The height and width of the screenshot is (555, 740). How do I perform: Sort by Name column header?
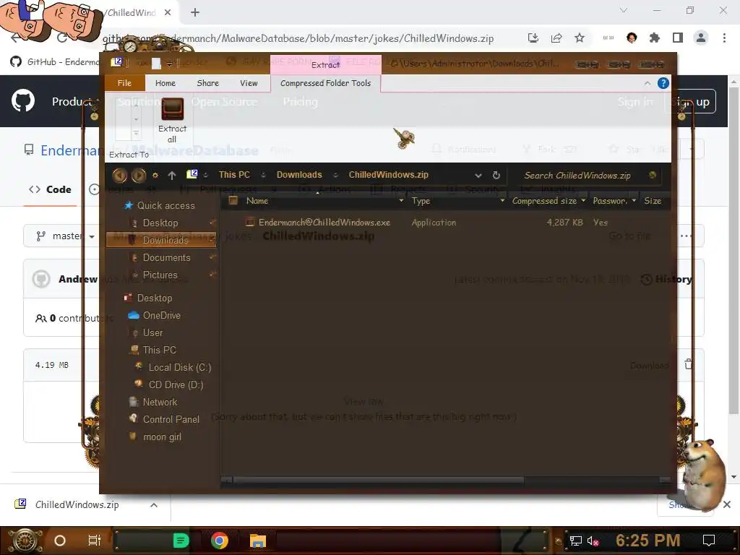point(257,201)
